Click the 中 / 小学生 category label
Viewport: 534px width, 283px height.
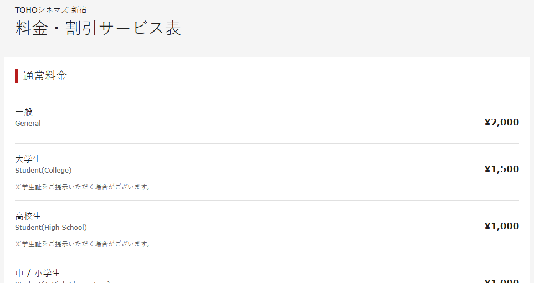click(38, 273)
